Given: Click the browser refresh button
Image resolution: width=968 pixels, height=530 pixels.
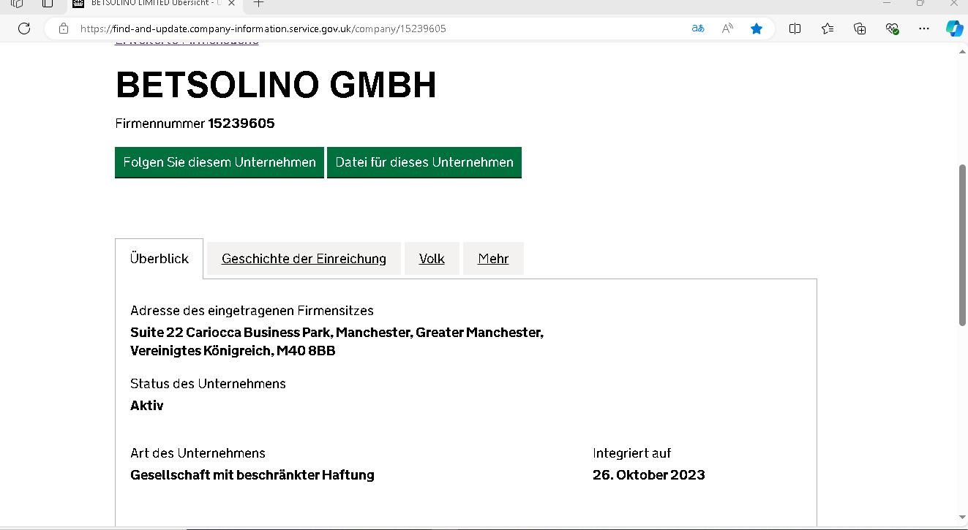Looking at the screenshot, I should pyautogui.click(x=23, y=29).
